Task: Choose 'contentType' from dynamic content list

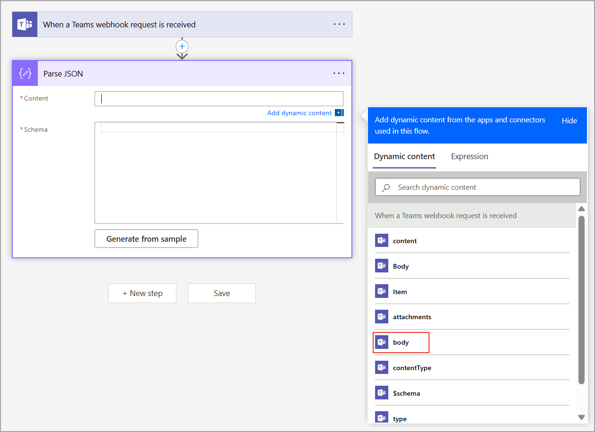Action: coord(411,368)
